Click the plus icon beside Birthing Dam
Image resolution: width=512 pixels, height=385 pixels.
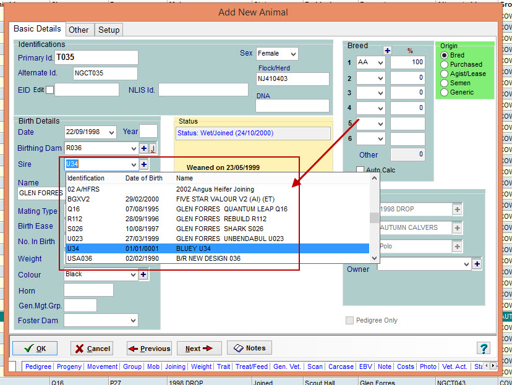143,148
